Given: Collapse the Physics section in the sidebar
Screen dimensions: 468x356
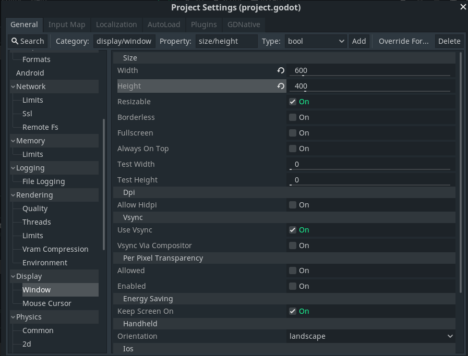Looking at the screenshot, I should [x=12, y=316].
